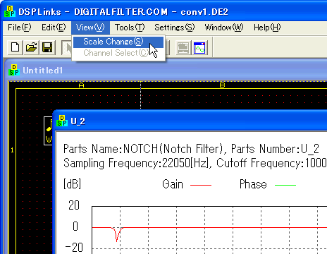Open a file using the folder icon
This screenshot has width=327, height=254.
click(x=31, y=47)
